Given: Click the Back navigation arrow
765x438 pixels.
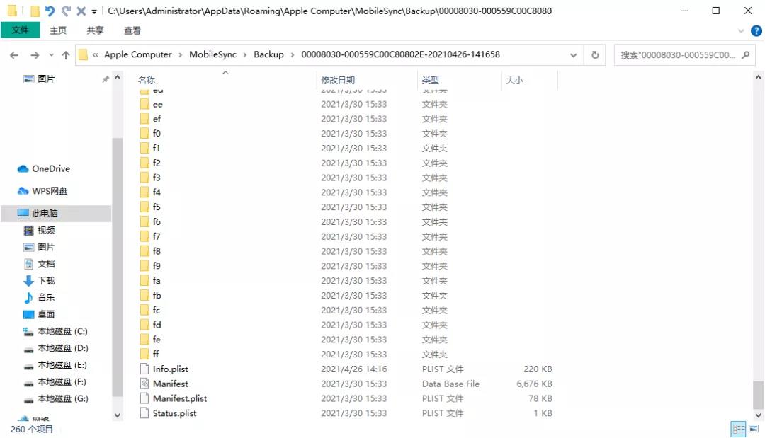Looking at the screenshot, I should (14, 54).
